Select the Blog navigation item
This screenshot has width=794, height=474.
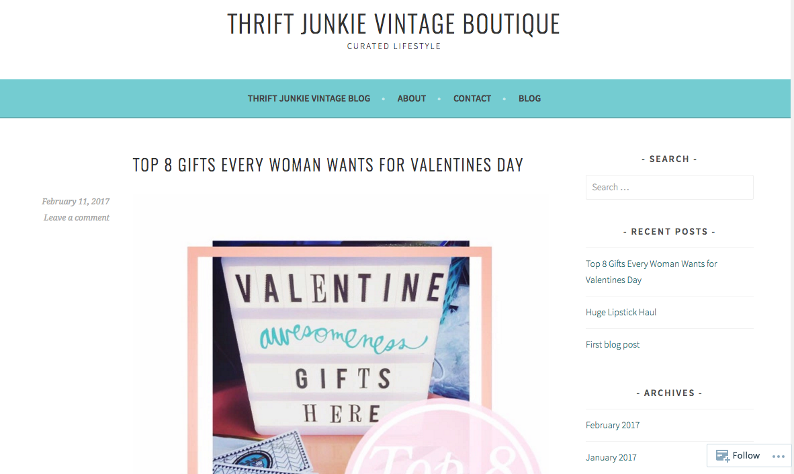click(530, 98)
